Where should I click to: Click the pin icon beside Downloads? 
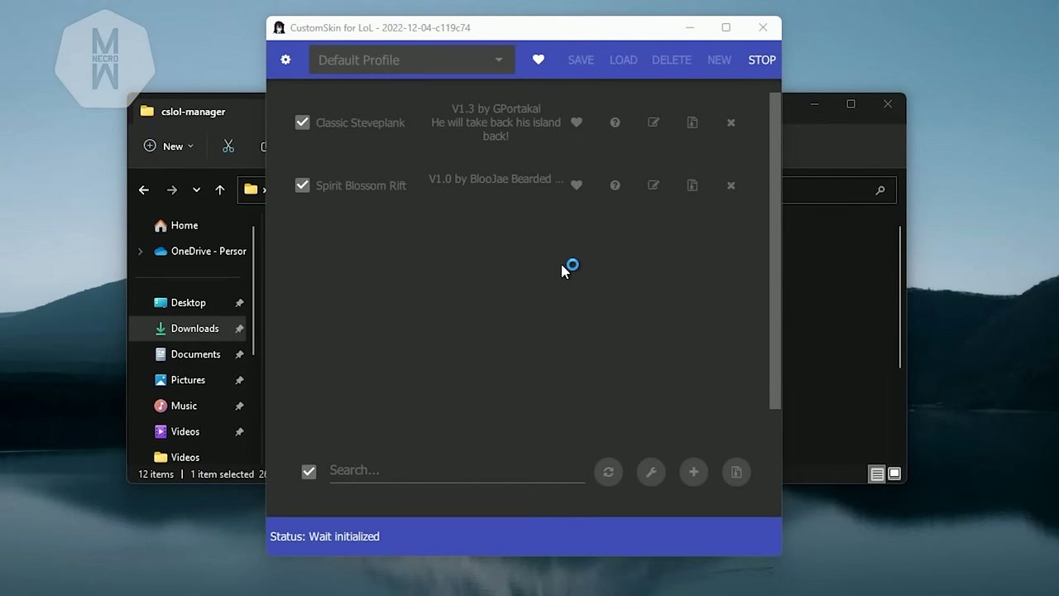click(239, 329)
